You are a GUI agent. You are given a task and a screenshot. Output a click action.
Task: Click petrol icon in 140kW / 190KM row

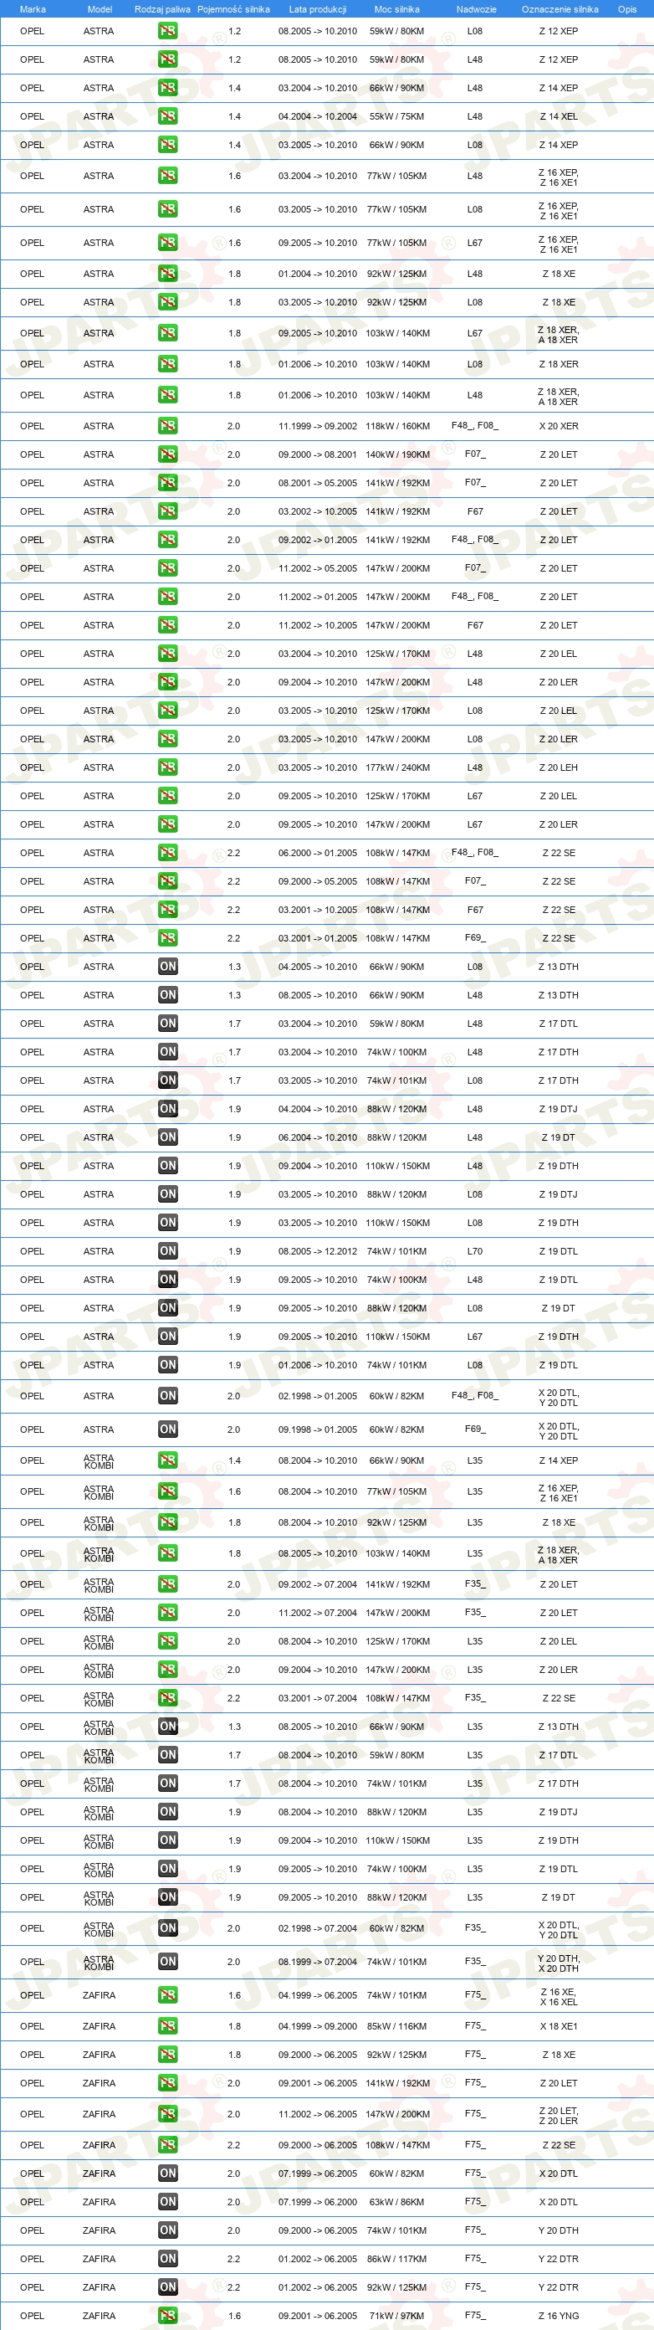pyautogui.click(x=168, y=454)
